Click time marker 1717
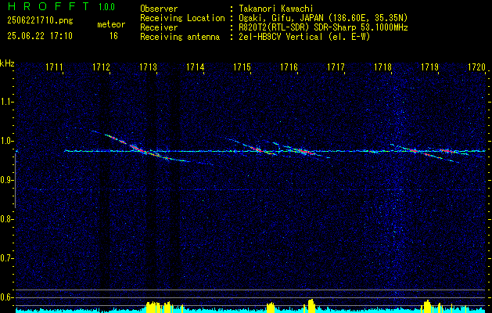The width and height of the screenshot is (492, 313). click(x=336, y=67)
